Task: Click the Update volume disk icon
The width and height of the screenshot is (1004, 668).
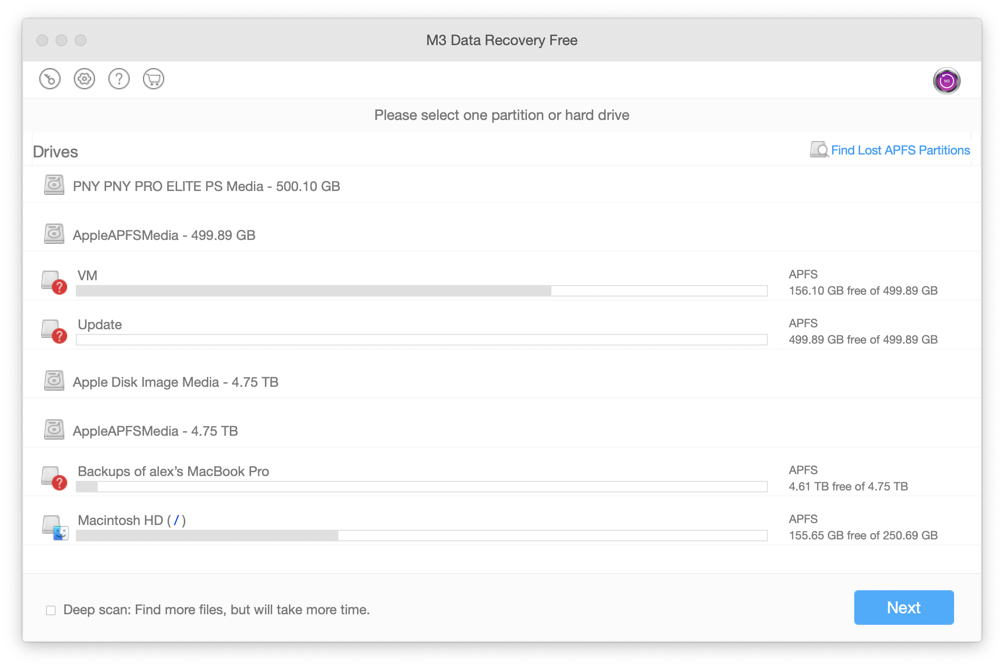Action: [54, 331]
